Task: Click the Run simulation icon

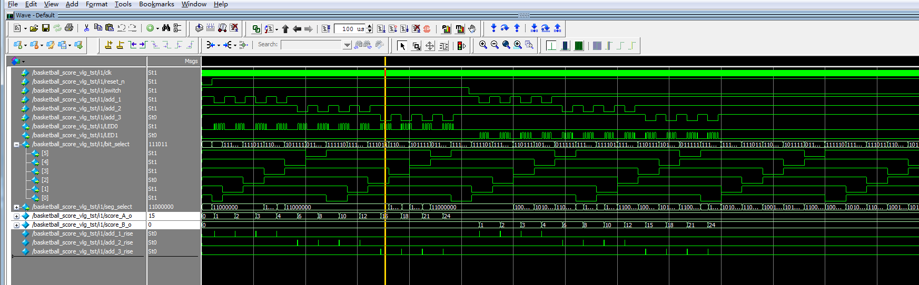Action: [381, 29]
